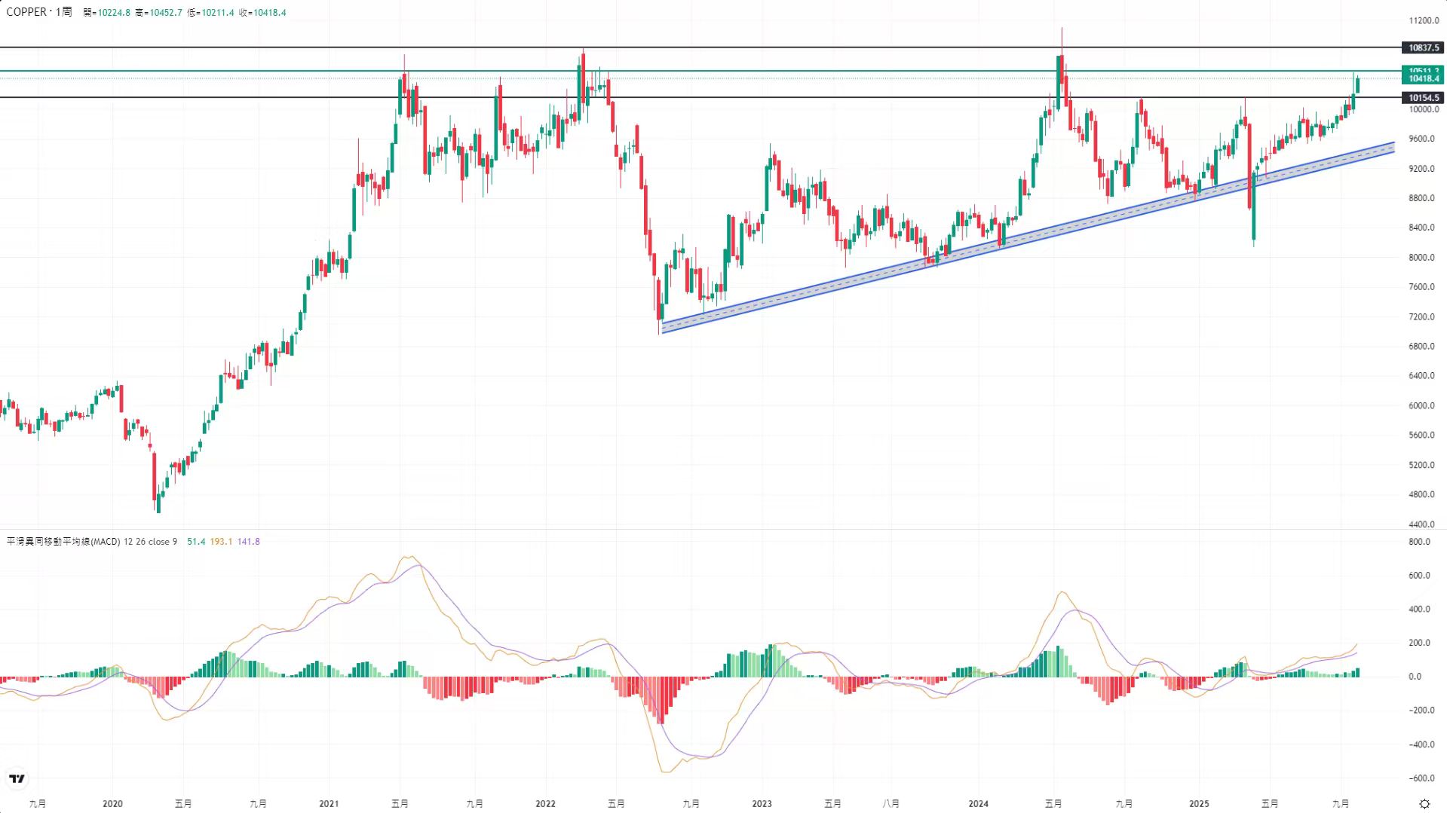This screenshot has width=1447, height=813.
Task: Click the orange MACD value 193.1
Action: 221,542
